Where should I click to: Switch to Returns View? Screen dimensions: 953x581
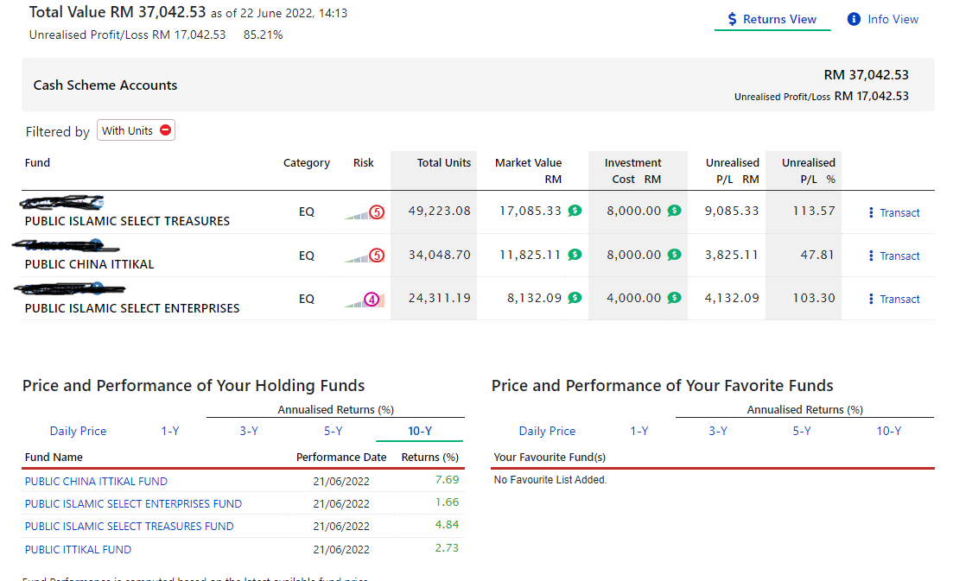click(x=772, y=19)
